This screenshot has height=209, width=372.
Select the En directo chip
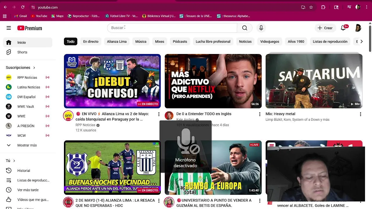pos(91,42)
